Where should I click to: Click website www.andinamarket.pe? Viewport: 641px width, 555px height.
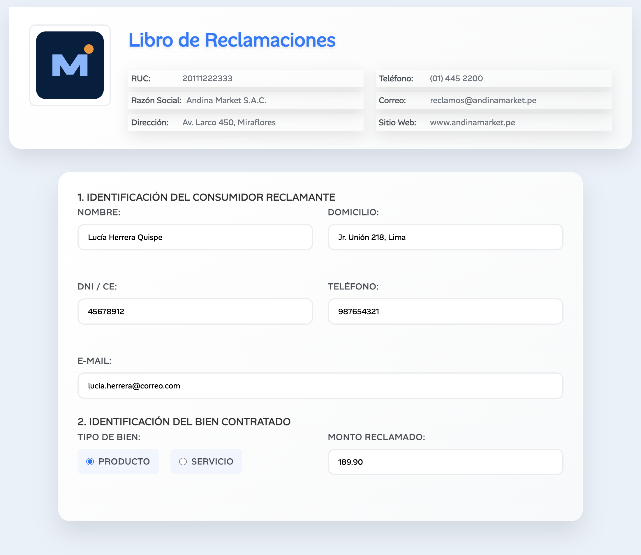coord(472,122)
